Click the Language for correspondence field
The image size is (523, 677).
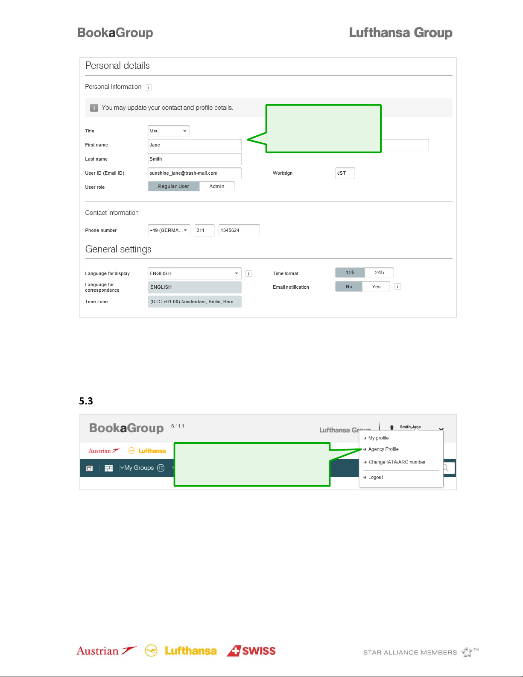point(195,287)
